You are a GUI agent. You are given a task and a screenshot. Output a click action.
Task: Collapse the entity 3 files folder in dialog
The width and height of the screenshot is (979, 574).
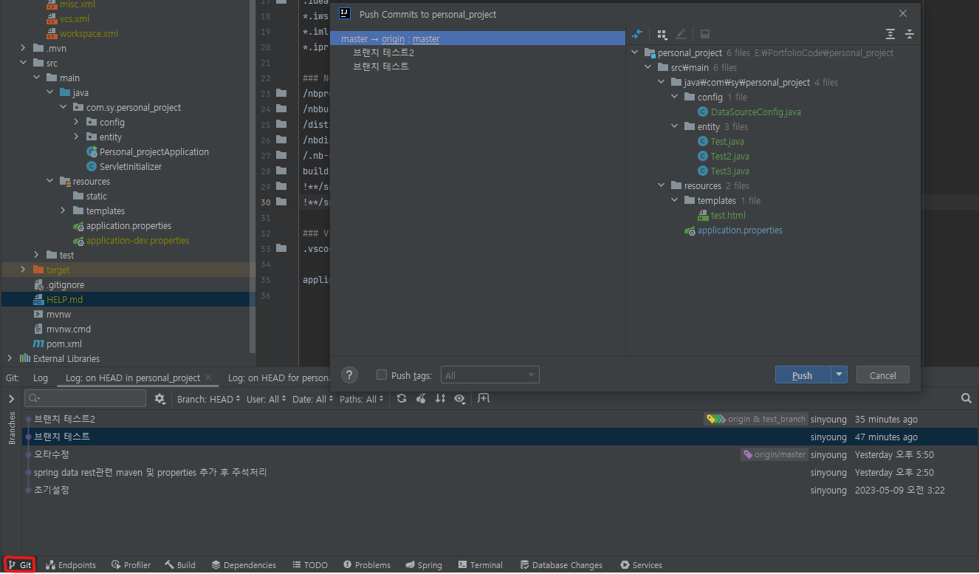coord(675,126)
